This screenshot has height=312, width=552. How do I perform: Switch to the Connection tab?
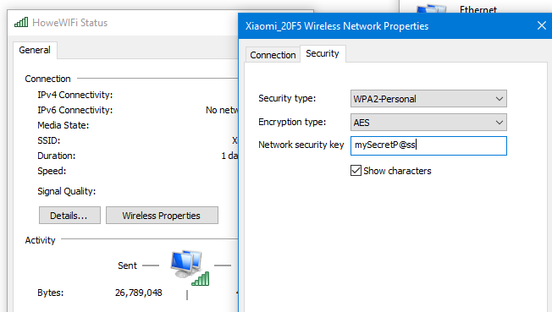[273, 55]
